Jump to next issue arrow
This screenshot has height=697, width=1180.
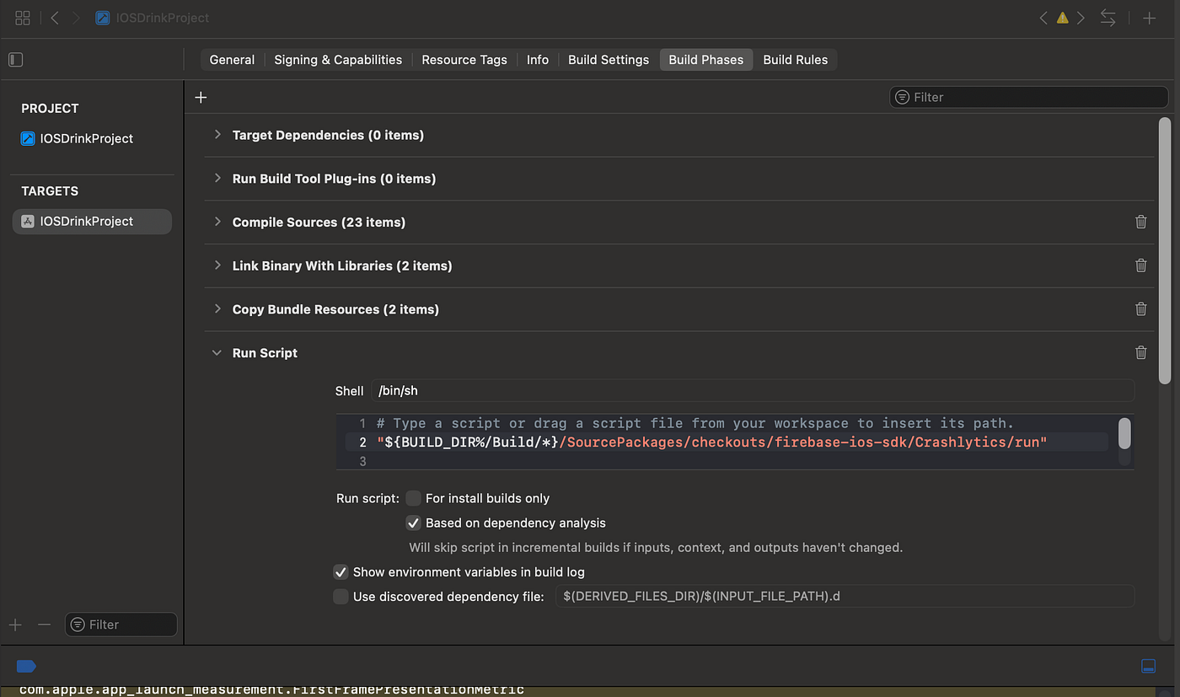click(1082, 18)
